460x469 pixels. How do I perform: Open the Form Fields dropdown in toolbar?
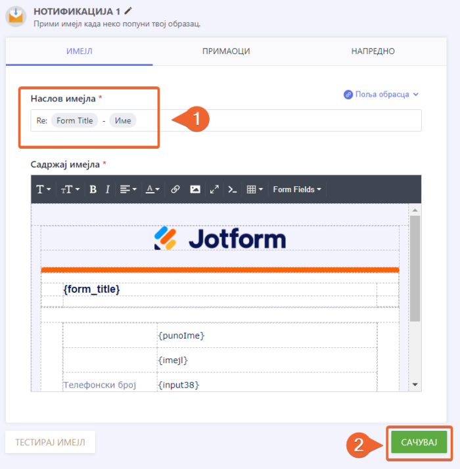pyautogui.click(x=297, y=189)
